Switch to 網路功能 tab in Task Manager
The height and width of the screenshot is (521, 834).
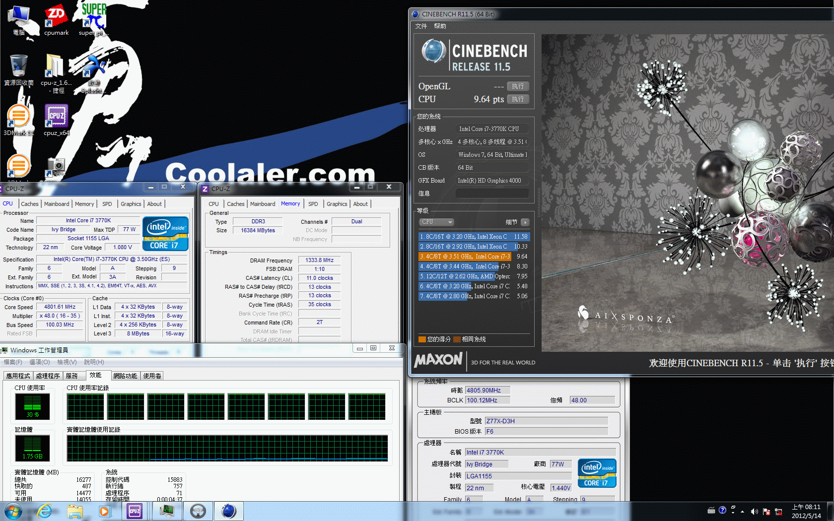(x=125, y=376)
